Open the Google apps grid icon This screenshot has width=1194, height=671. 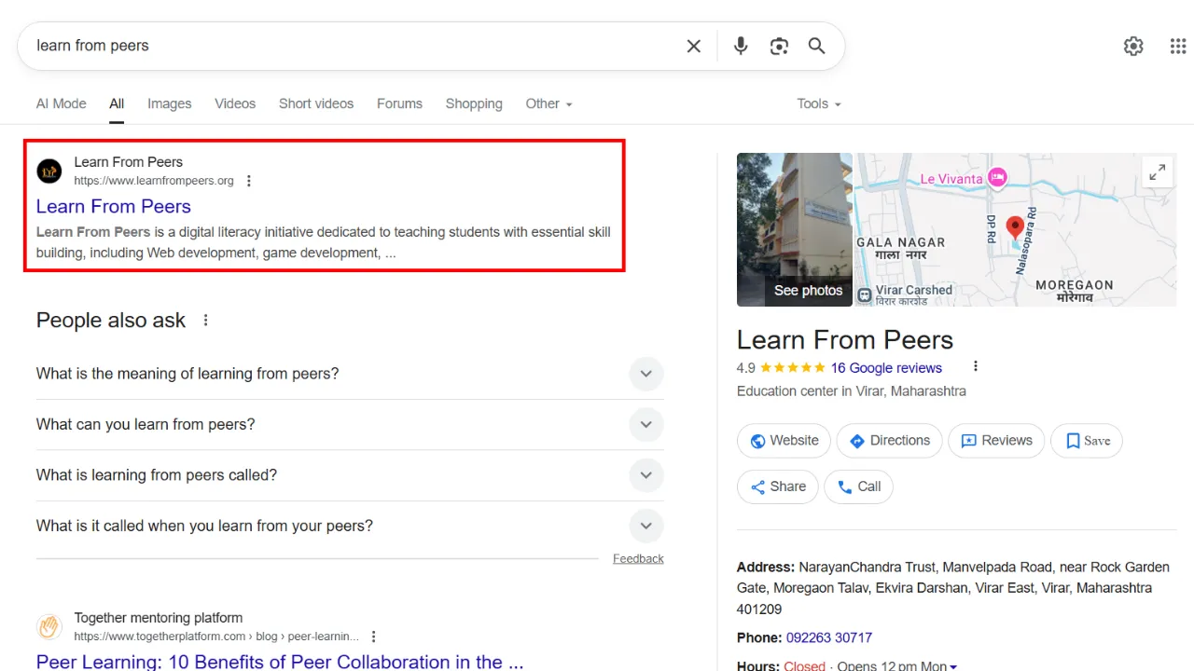tap(1178, 46)
